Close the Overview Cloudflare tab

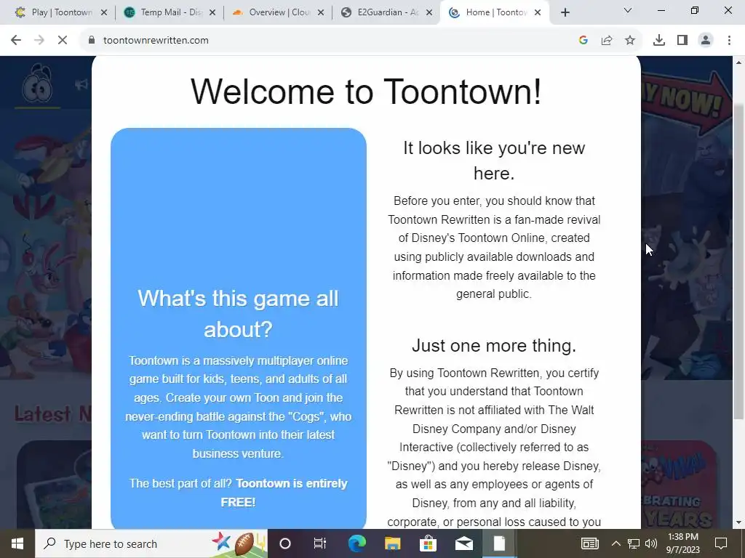click(x=321, y=13)
